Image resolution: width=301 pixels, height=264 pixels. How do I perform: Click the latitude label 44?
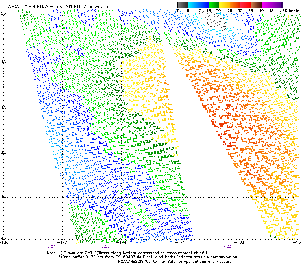(3, 153)
